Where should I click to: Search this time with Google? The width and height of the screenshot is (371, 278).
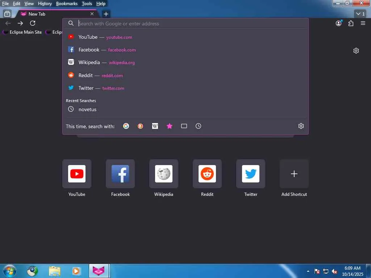(x=126, y=126)
